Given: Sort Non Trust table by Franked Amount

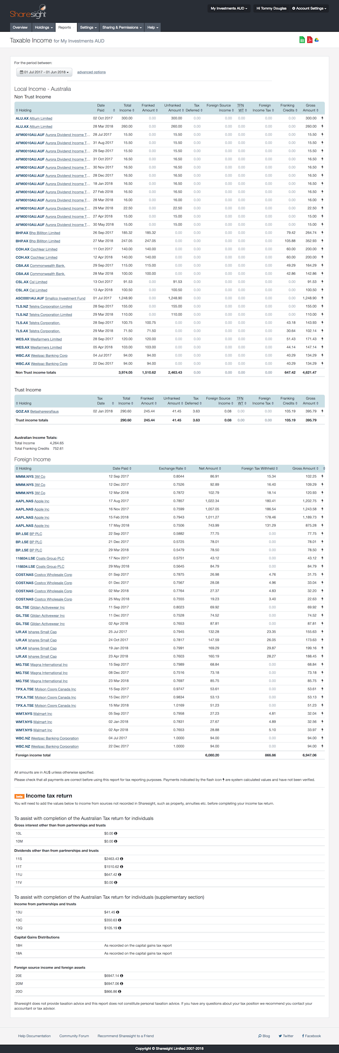Looking at the screenshot, I should [150, 108].
